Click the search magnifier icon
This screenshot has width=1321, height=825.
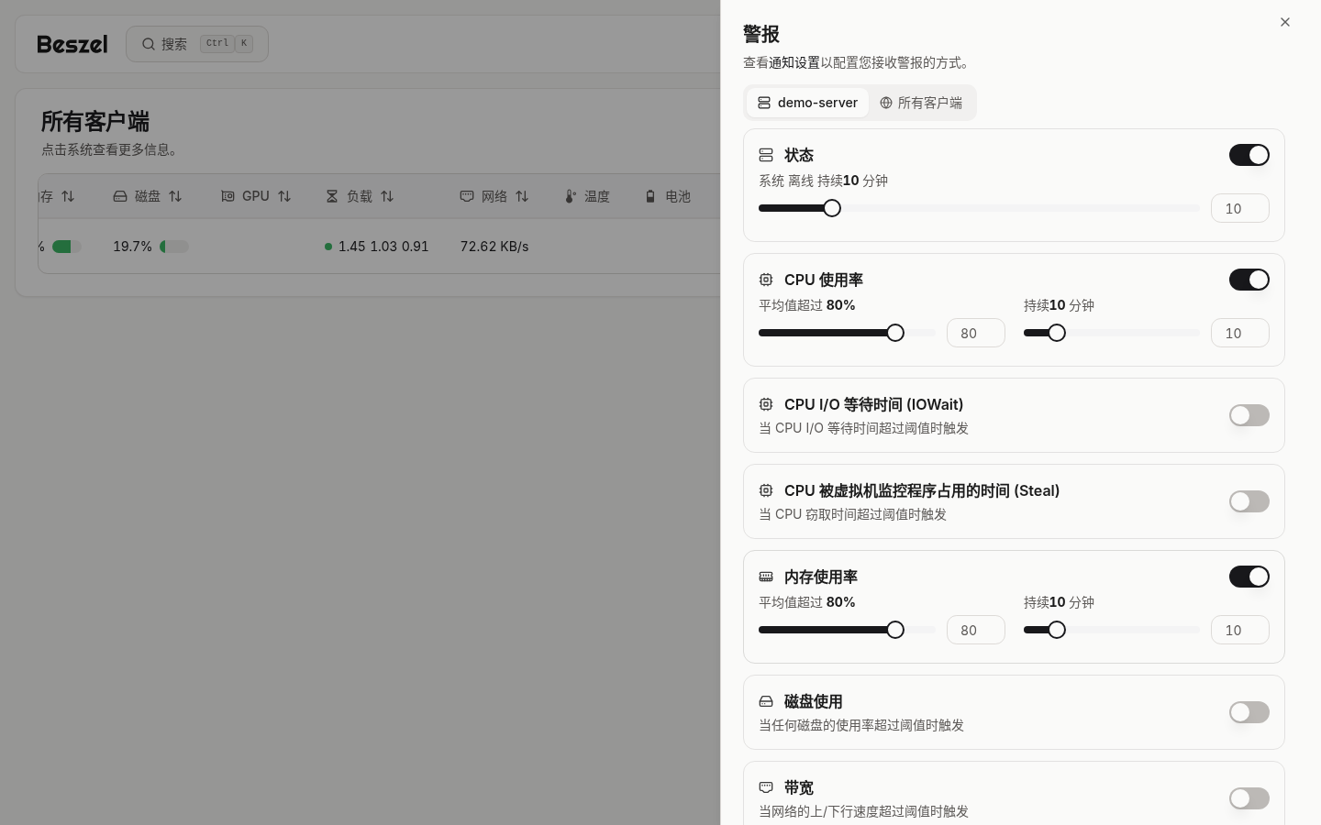(x=149, y=44)
